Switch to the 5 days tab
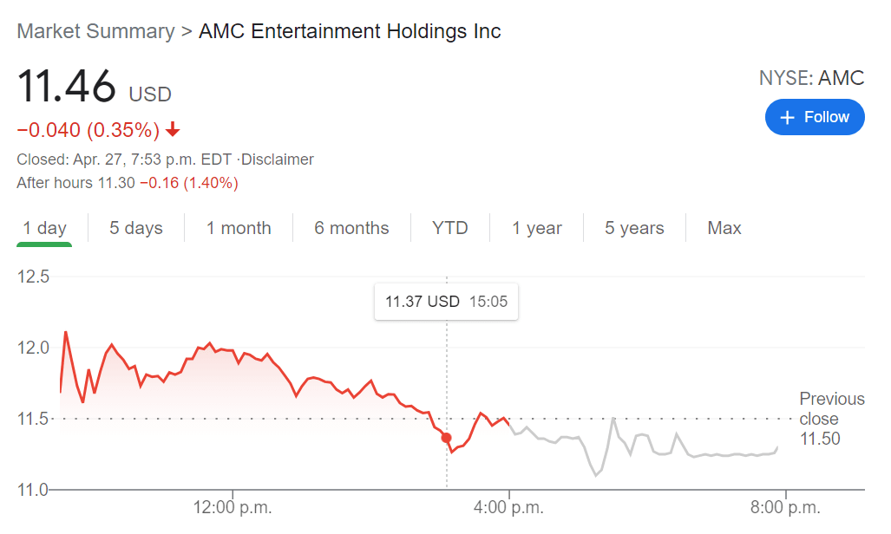This screenshot has width=891, height=534. tap(136, 228)
